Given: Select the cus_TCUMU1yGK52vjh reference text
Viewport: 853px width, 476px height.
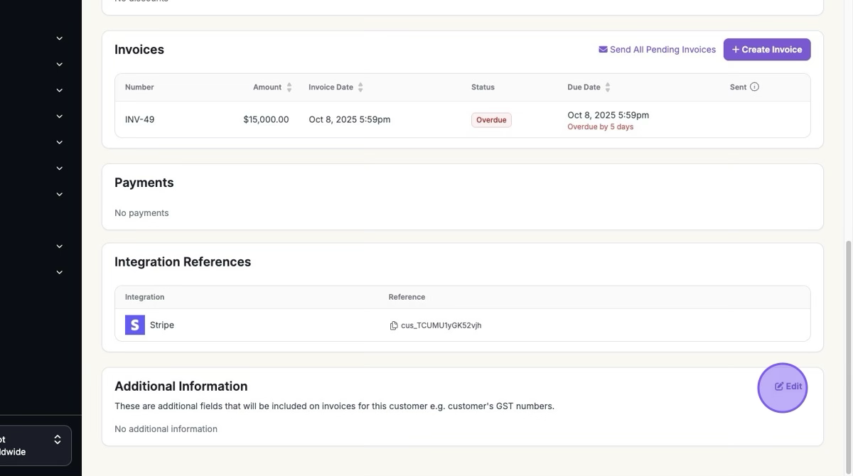Looking at the screenshot, I should tap(441, 325).
